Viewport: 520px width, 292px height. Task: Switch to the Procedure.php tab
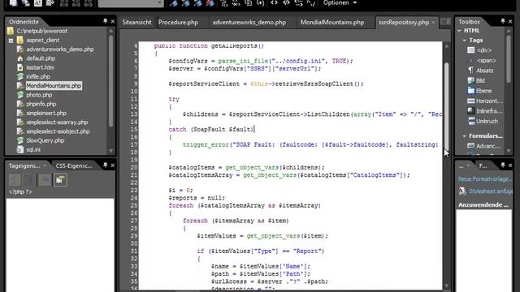[178, 22]
